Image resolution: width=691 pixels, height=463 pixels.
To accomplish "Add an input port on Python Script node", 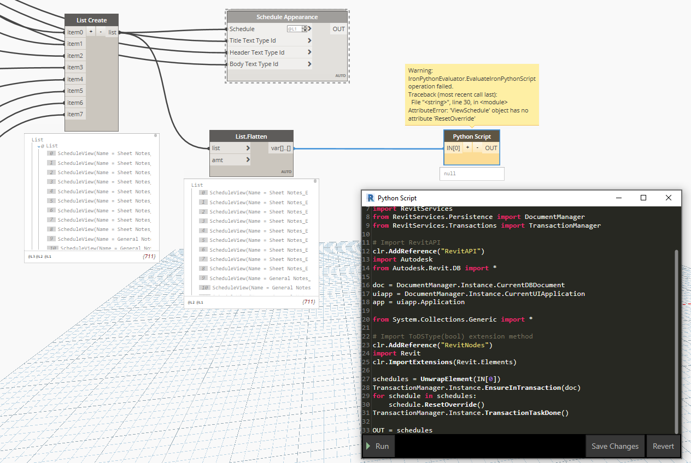I will point(467,148).
